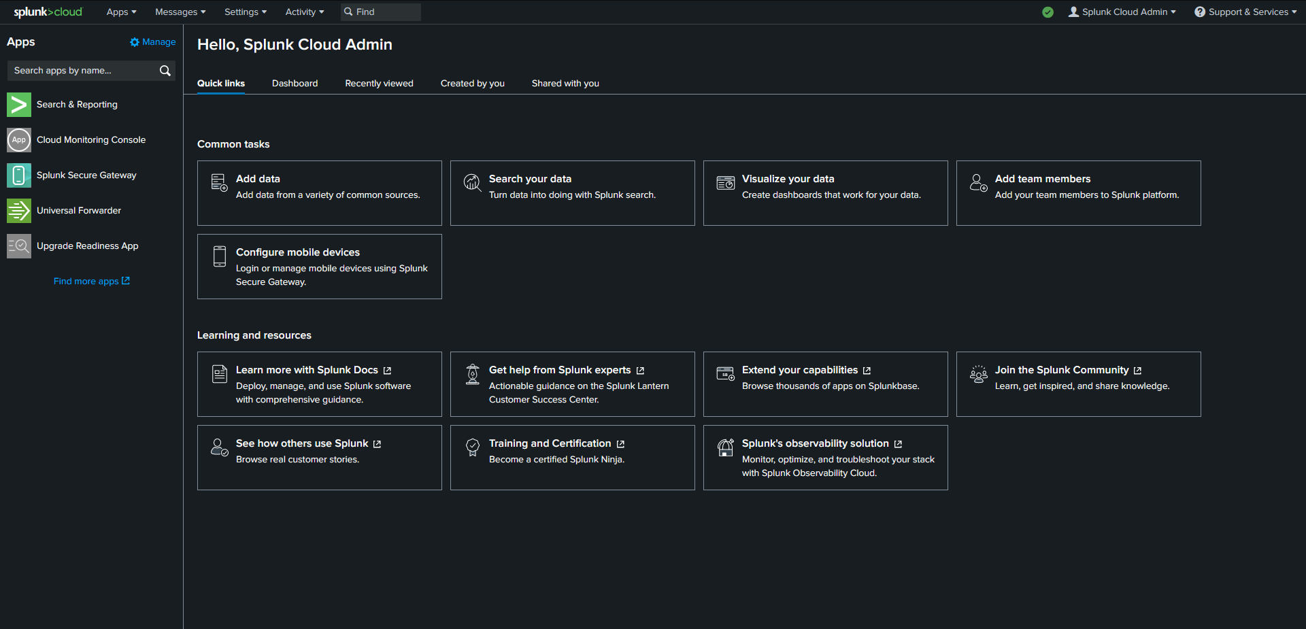Open the Upgrade Readiness App icon
The image size is (1306, 629).
tap(18, 246)
